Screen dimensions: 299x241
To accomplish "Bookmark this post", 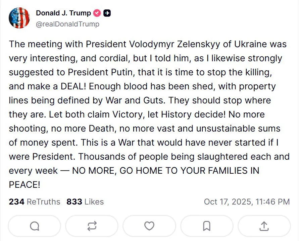I will click(207, 226).
